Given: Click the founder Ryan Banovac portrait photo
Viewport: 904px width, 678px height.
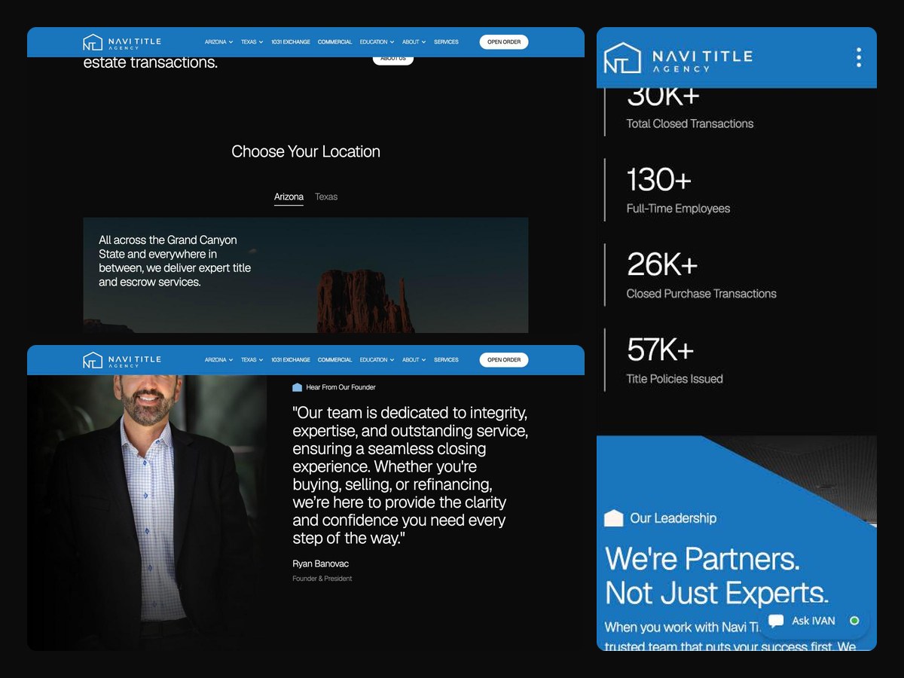Looking at the screenshot, I should (x=148, y=512).
